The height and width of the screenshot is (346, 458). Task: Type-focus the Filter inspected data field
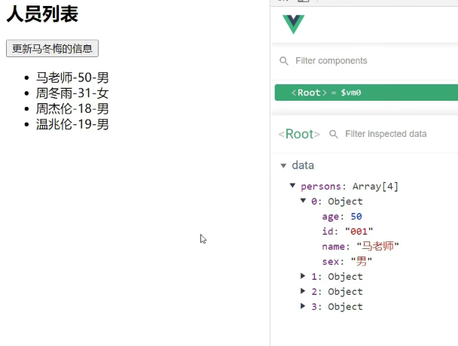pyautogui.click(x=392, y=135)
